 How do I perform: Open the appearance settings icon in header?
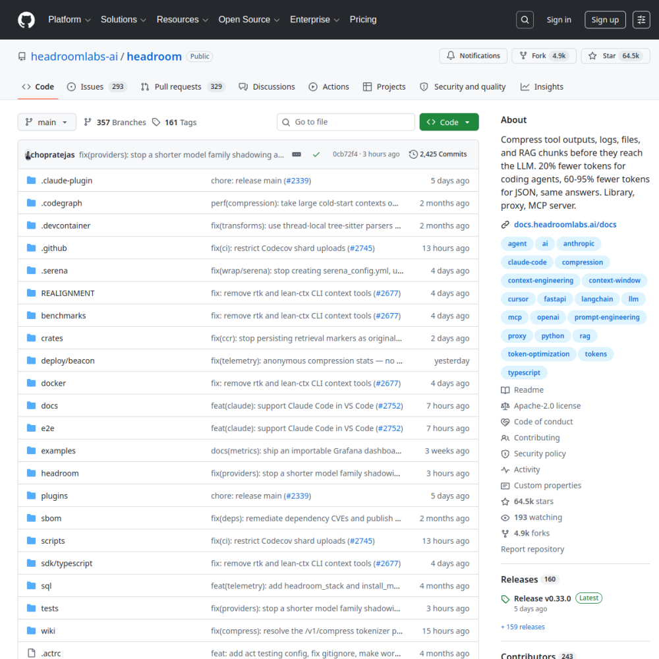[641, 20]
